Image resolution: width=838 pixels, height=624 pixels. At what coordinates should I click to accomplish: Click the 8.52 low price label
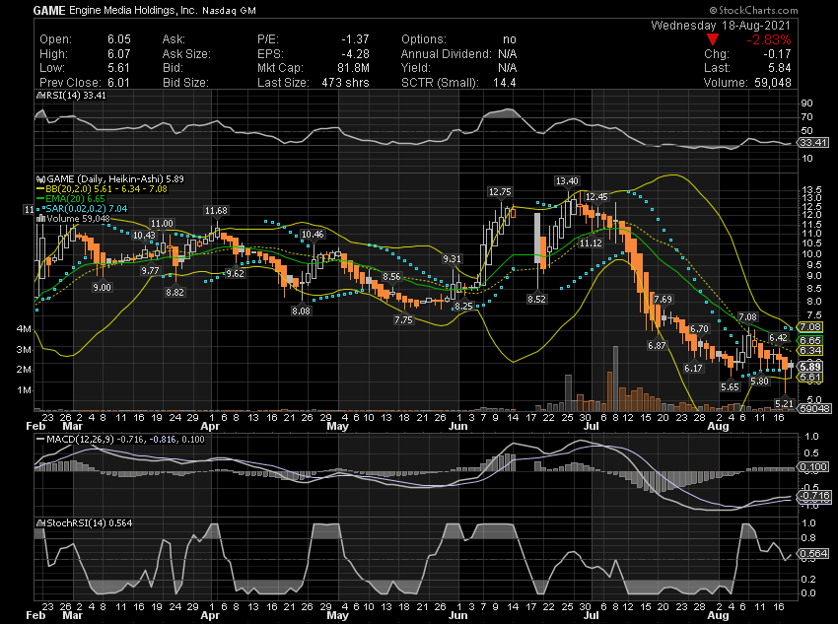[536, 299]
